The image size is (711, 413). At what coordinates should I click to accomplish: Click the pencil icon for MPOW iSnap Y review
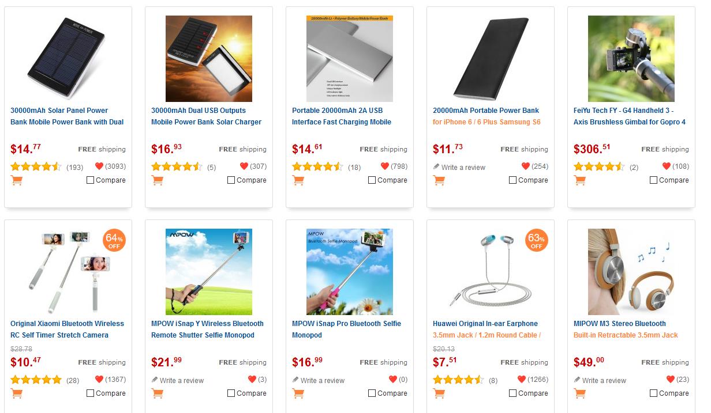click(155, 380)
